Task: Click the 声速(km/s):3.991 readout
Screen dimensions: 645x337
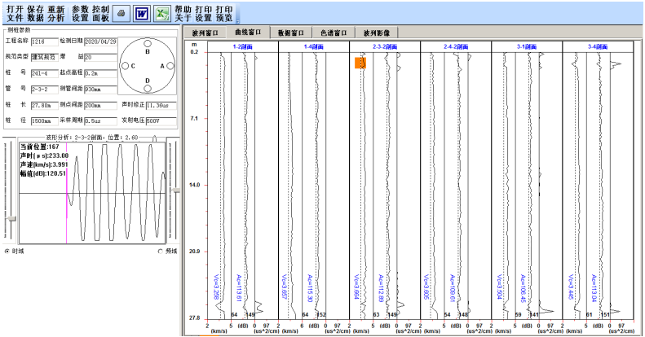Action: click(x=44, y=164)
